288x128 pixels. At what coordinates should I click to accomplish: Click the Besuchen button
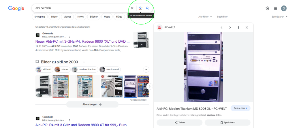[x=240, y=108]
